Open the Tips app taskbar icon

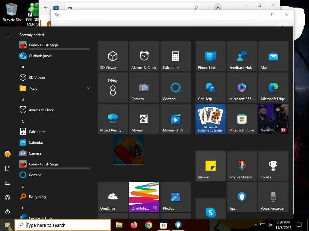click(178, 225)
